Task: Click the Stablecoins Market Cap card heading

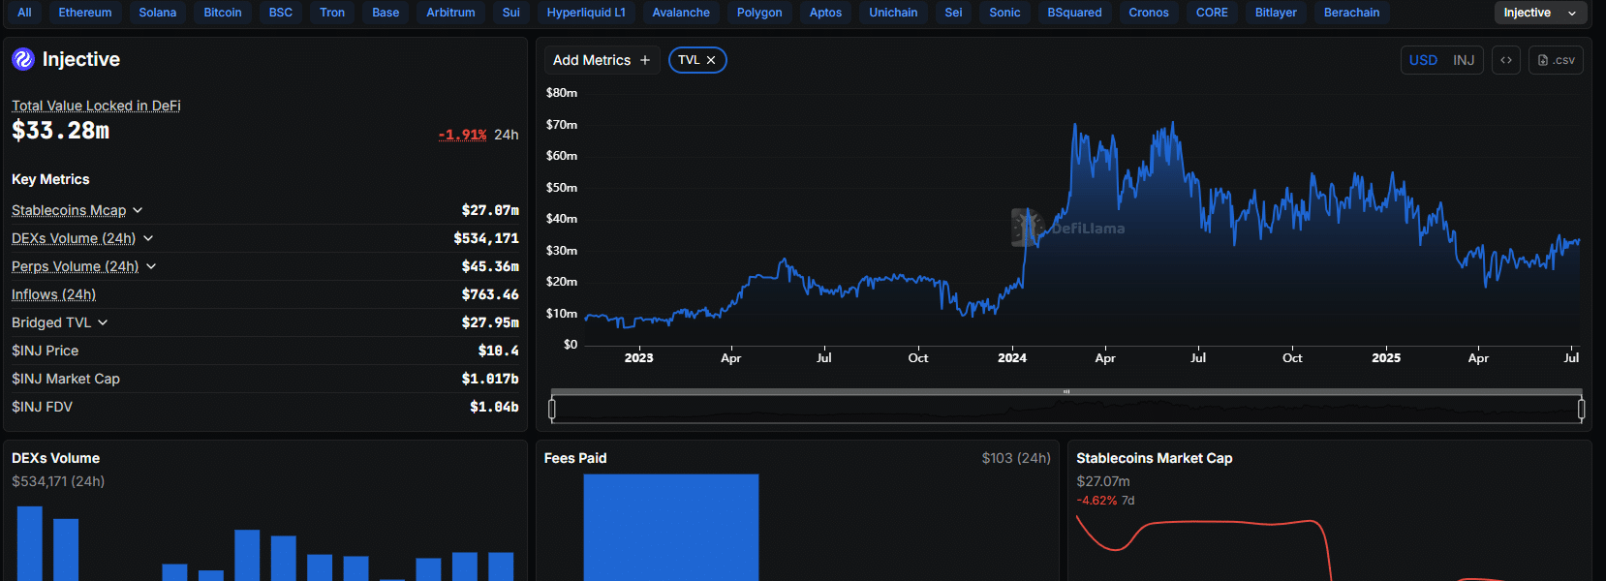Action: pyautogui.click(x=1155, y=458)
